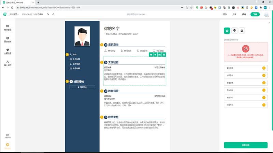Click the 技能特长 add button in resume
Screen dimensions: 273x153
[82, 87]
